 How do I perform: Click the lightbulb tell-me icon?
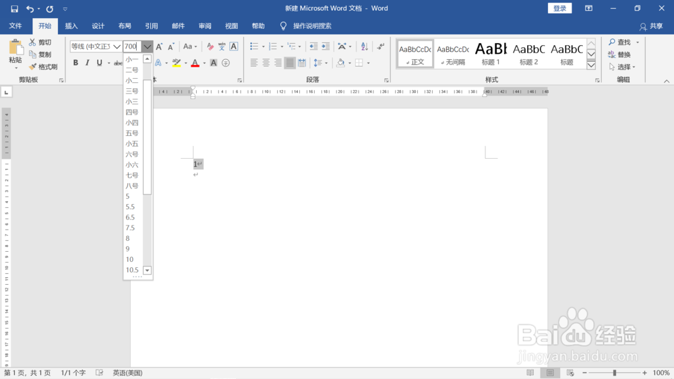click(x=283, y=26)
